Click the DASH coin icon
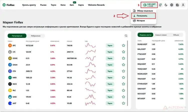 point(10,65)
